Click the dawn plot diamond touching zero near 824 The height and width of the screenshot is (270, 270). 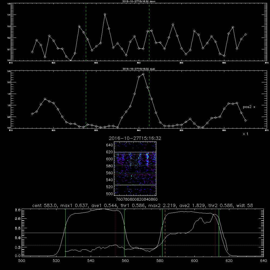(x=70, y=60)
